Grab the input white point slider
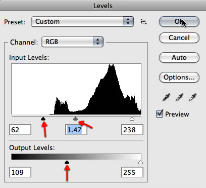The image size is (206, 188). [x=132, y=119]
